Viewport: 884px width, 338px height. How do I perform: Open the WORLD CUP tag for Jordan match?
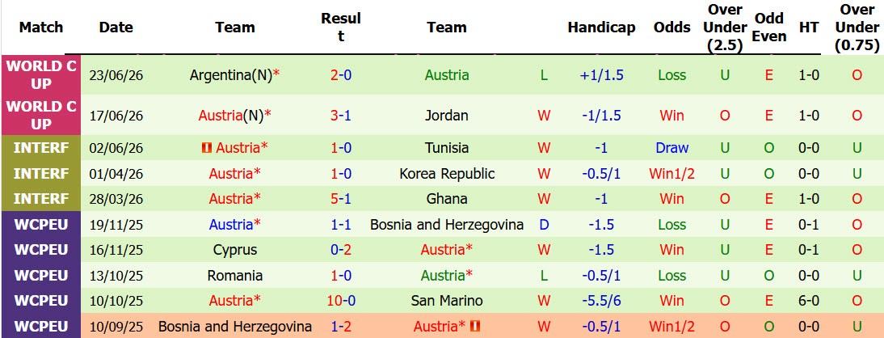pyautogui.click(x=40, y=115)
